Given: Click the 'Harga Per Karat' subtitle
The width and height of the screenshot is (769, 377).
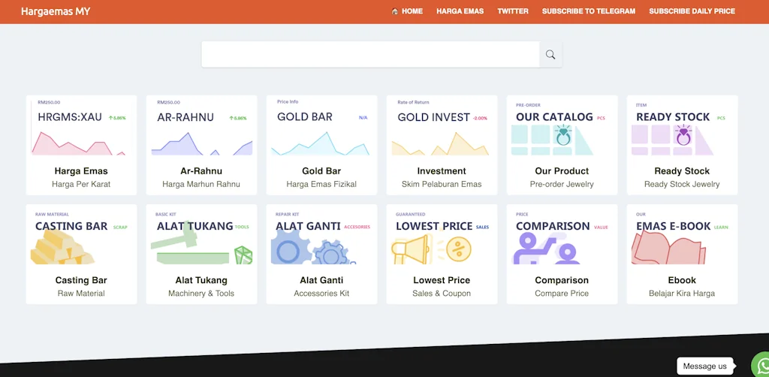Looking at the screenshot, I should click(81, 184).
